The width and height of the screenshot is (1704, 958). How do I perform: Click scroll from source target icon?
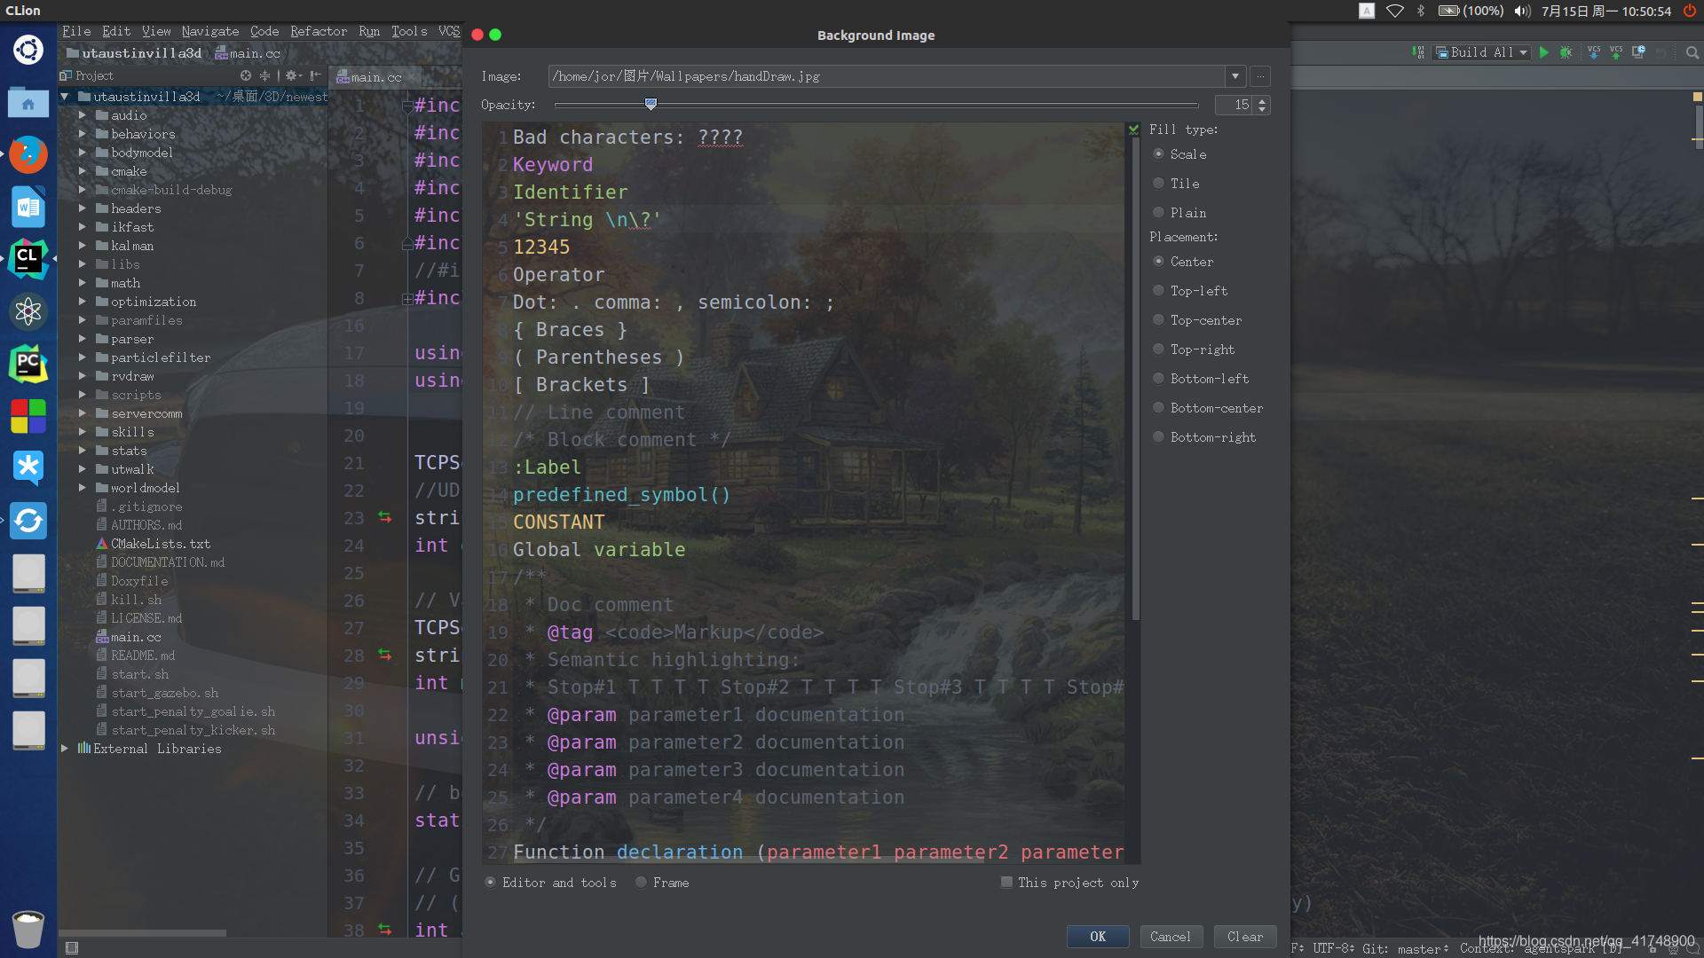coord(246,76)
